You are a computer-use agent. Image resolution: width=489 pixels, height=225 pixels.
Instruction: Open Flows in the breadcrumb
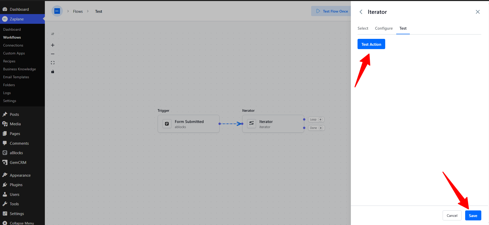click(78, 11)
